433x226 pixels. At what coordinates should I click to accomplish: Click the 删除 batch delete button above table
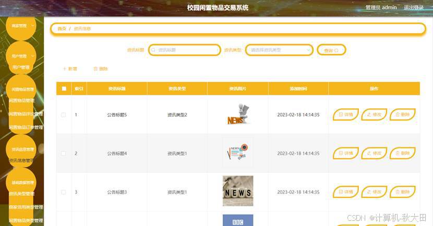pos(101,69)
